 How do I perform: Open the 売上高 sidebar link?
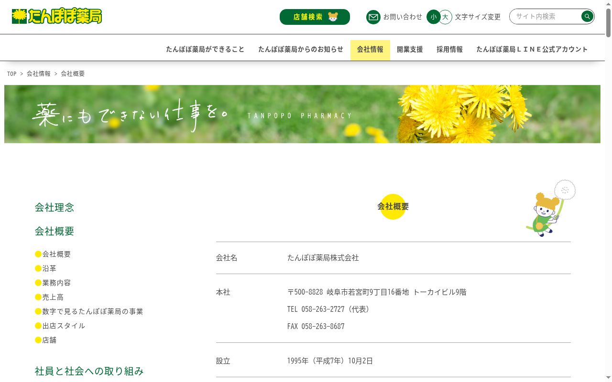tap(53, 297)
